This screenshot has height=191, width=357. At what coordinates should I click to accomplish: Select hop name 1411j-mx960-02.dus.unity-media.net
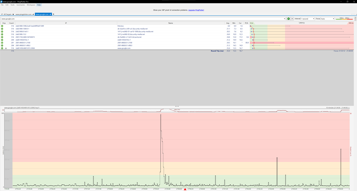(x=131, y=34)
